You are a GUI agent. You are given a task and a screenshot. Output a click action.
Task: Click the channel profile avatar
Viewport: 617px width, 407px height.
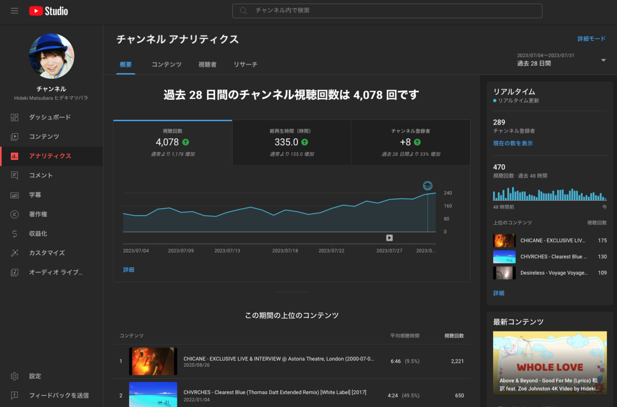[x=51, y=56]
